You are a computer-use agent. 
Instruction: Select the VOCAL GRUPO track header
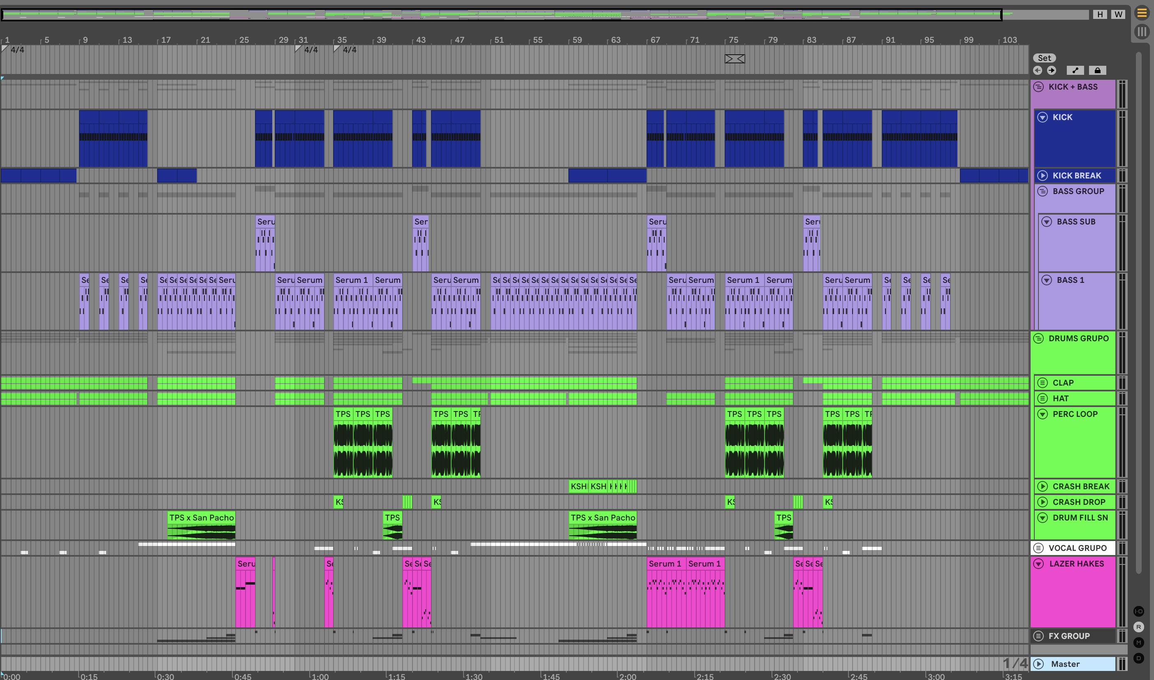point(1077,548)
